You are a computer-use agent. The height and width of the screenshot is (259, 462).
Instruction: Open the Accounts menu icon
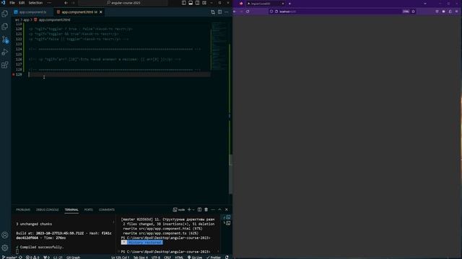click(5, 235)
